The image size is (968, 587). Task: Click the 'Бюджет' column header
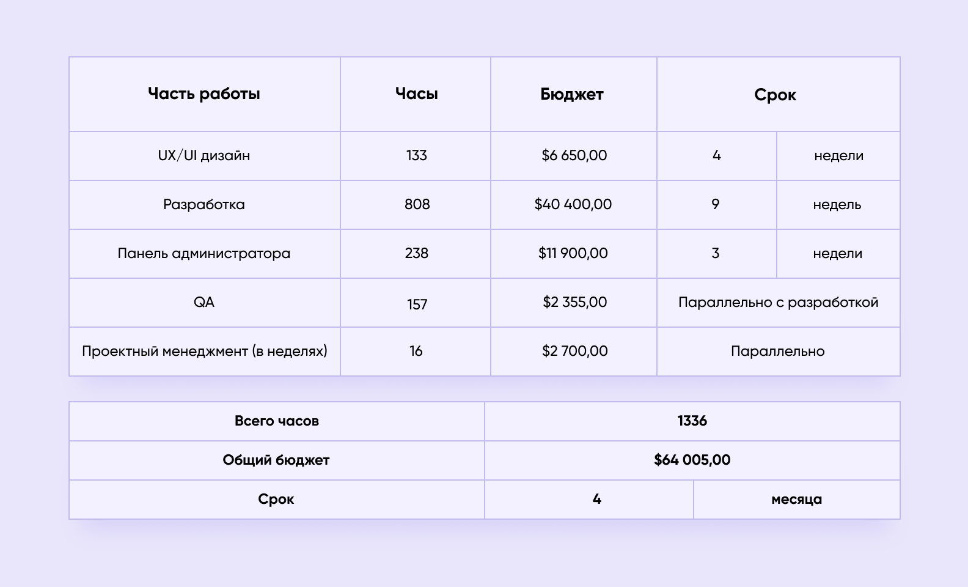(573, 94)
